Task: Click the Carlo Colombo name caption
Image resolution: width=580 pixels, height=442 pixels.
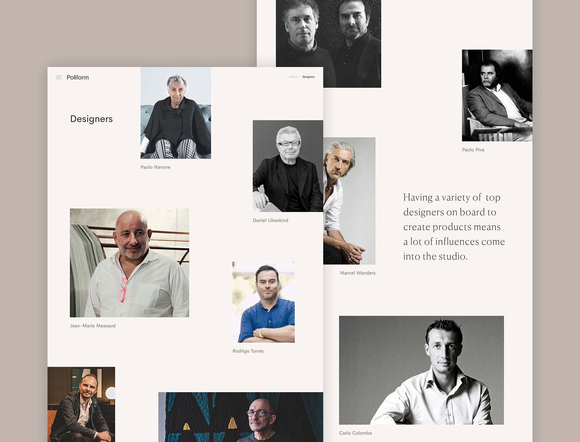Action: (356, 433)
